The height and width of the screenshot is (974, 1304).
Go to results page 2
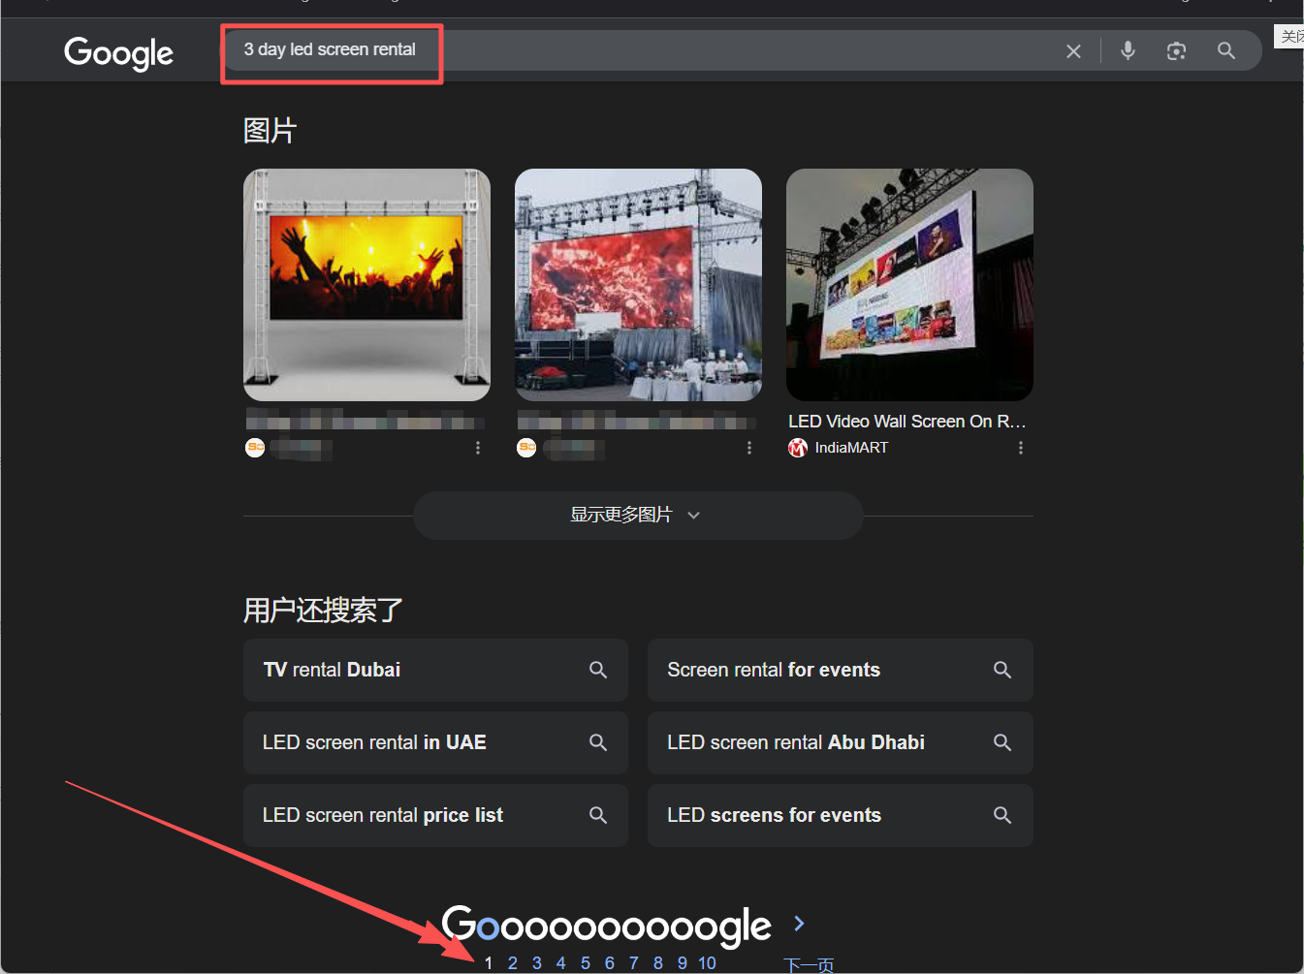coord(513,963)
